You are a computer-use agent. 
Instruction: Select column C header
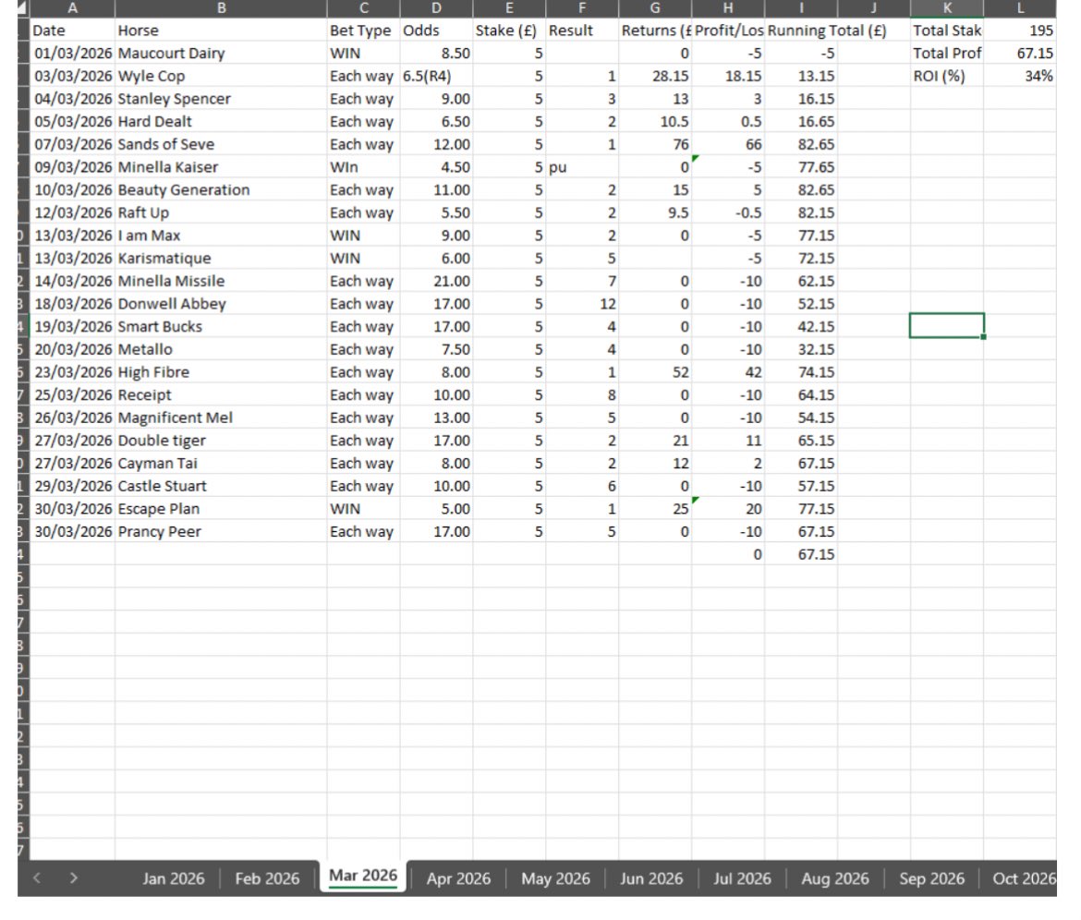[x=363, y=8]
